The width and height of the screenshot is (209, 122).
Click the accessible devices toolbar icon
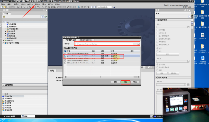pos(79,7)
